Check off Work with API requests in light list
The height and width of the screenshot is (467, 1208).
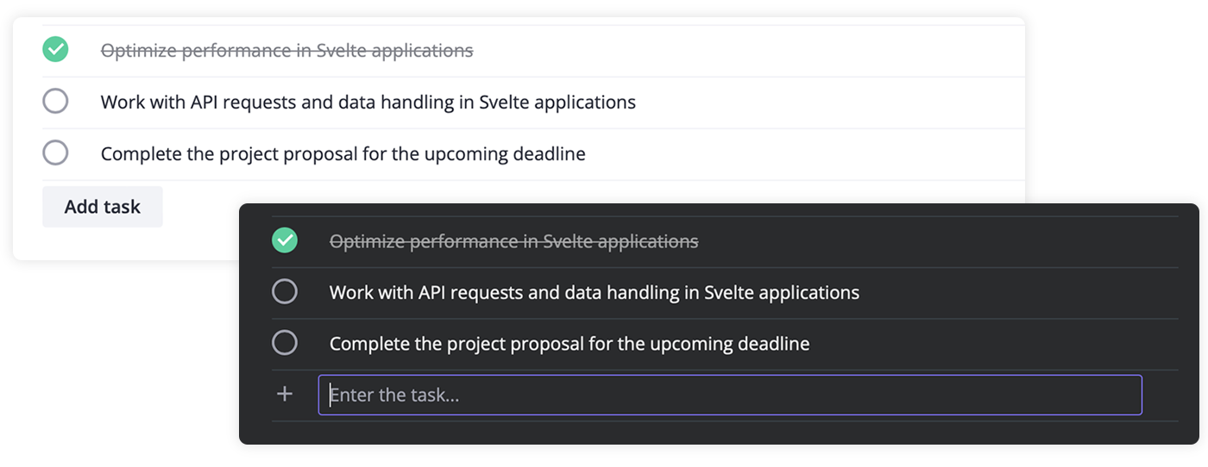pyautogui.click(x=55, y=102)
